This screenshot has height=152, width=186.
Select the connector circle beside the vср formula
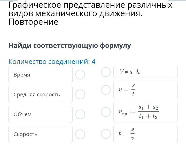click(x=106, y=112)
